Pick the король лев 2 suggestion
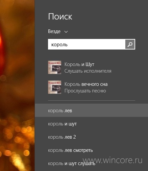Image resolution: width=148 pixels, height=171 pixels. (91, 137)
